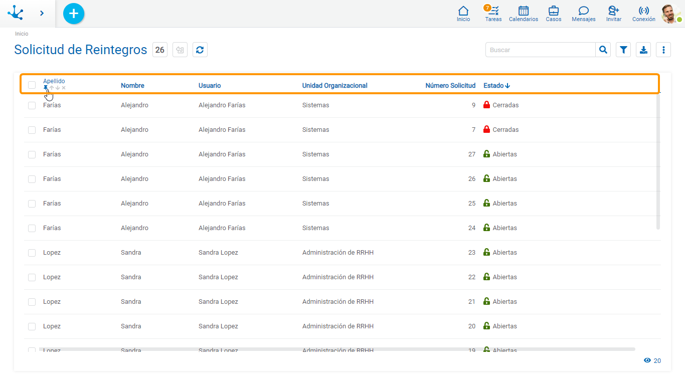Click the magnifier search button

603,50
